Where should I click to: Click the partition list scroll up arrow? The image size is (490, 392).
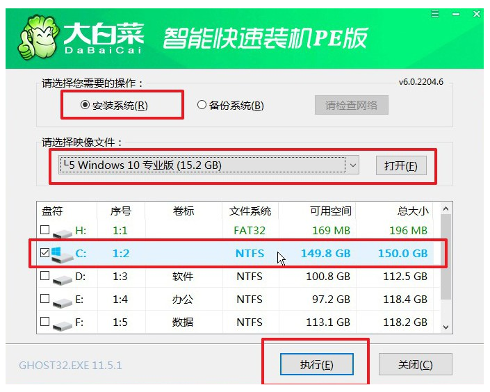pos(446,209)
